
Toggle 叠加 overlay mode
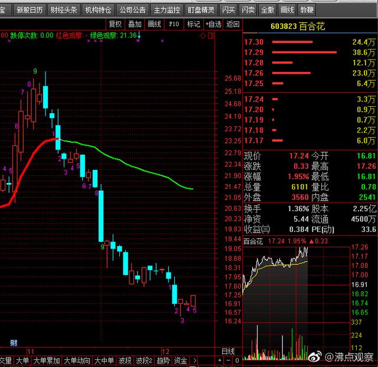135,24
